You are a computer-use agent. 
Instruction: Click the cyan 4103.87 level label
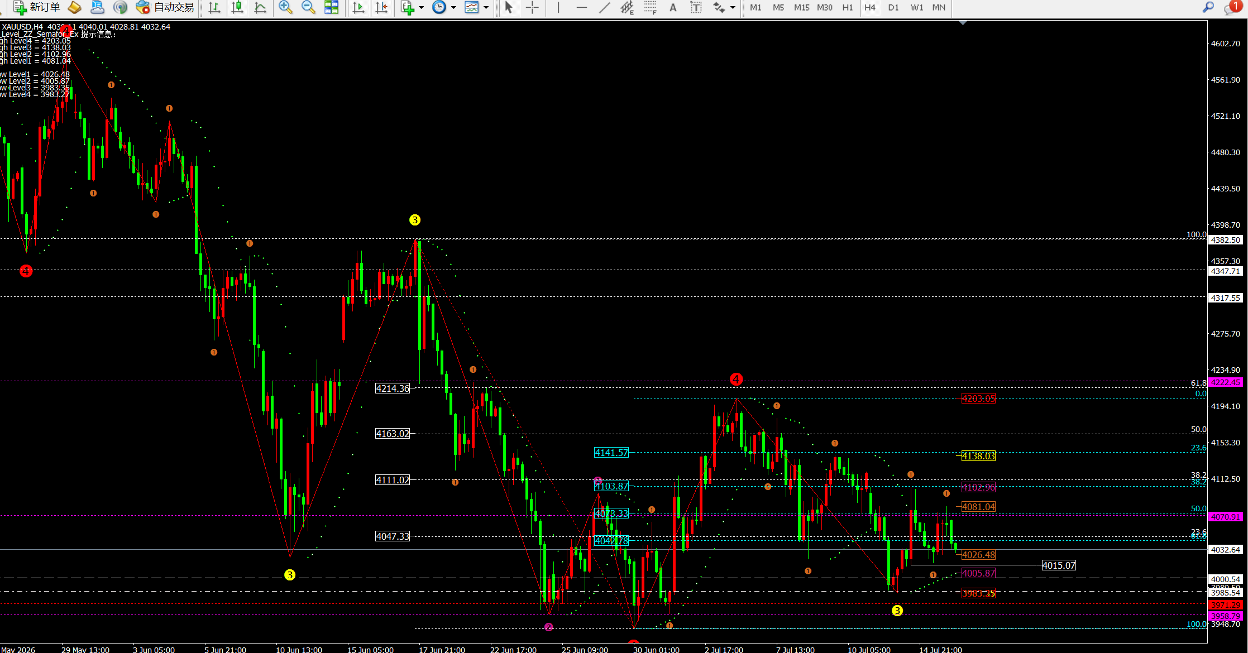(x=611, y=486)
